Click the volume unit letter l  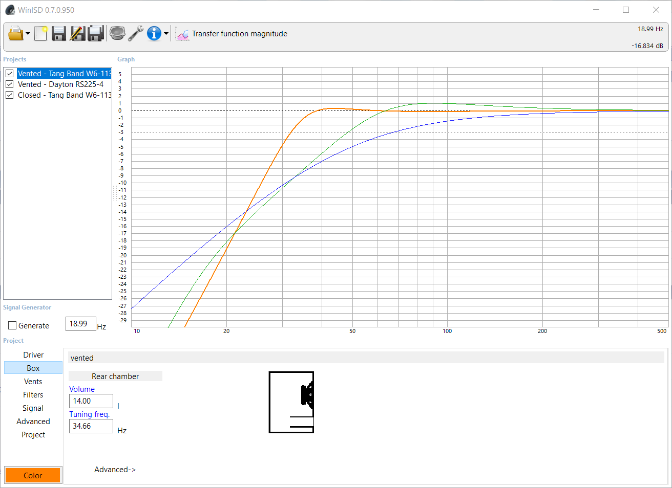pos(118,406)
